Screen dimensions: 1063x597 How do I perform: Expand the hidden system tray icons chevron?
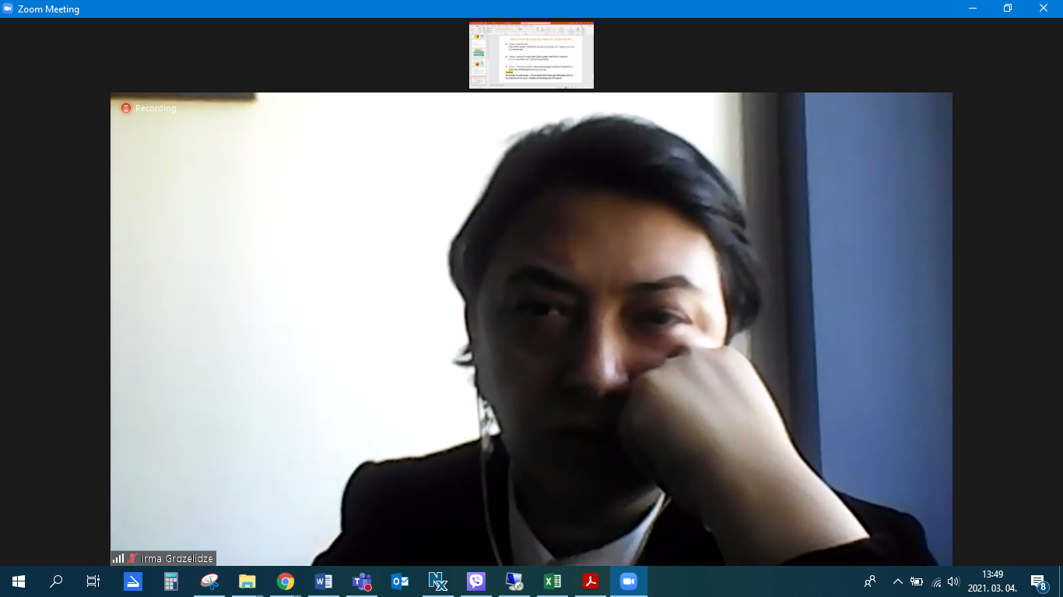click(897, 581)
